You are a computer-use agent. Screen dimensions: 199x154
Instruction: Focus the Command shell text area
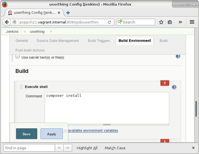coord(107,108)
